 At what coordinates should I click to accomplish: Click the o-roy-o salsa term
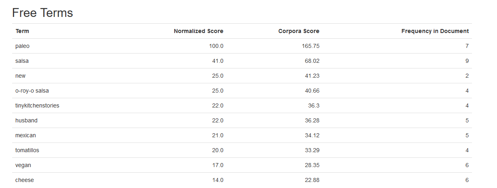pyautogui.click(x=32, y=91)
